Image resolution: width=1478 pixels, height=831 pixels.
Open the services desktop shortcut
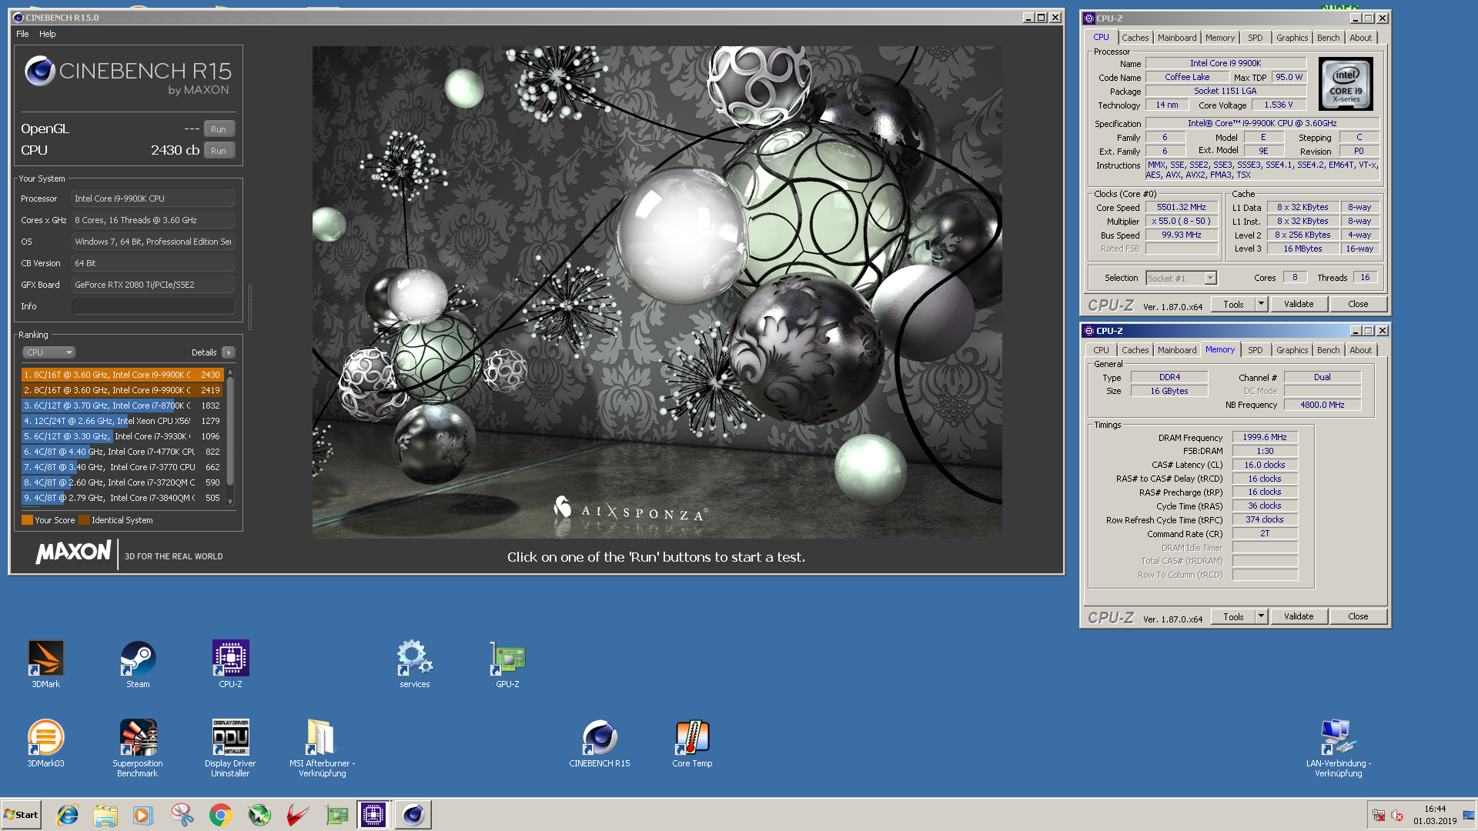coord(414,663)
